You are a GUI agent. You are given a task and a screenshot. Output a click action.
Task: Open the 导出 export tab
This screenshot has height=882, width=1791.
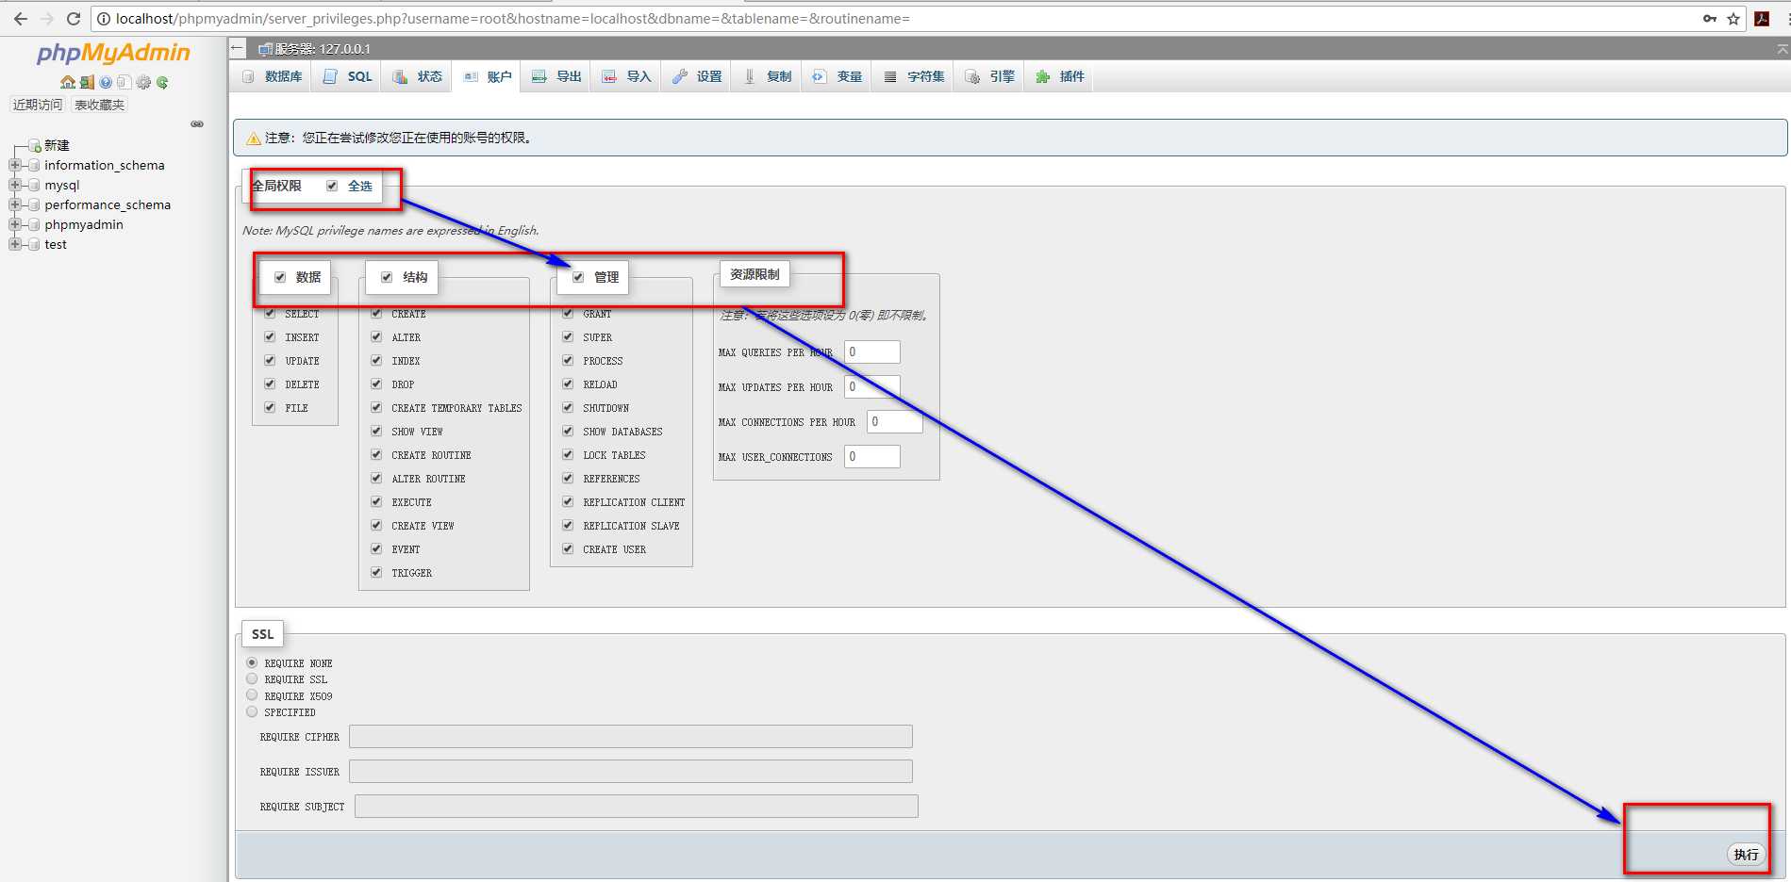coord(556,76)
